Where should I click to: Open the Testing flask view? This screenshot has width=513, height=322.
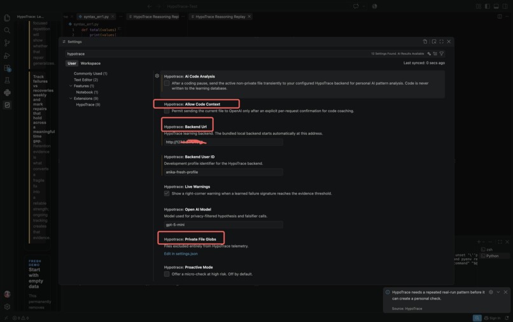click(x=7, y=80)
